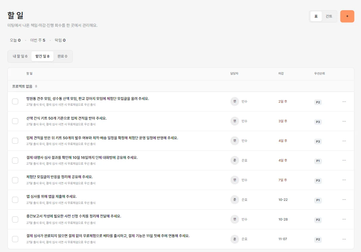Tick the checkbox for 업체 견적을 받은 뒤 task
Image resolution: width=361 pixels, height=252 pixels.
[15, 141]
